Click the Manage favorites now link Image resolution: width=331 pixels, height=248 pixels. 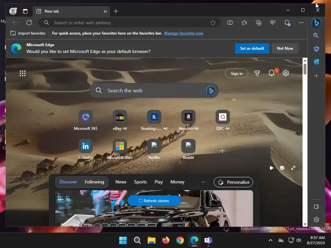tap(184, 33)
